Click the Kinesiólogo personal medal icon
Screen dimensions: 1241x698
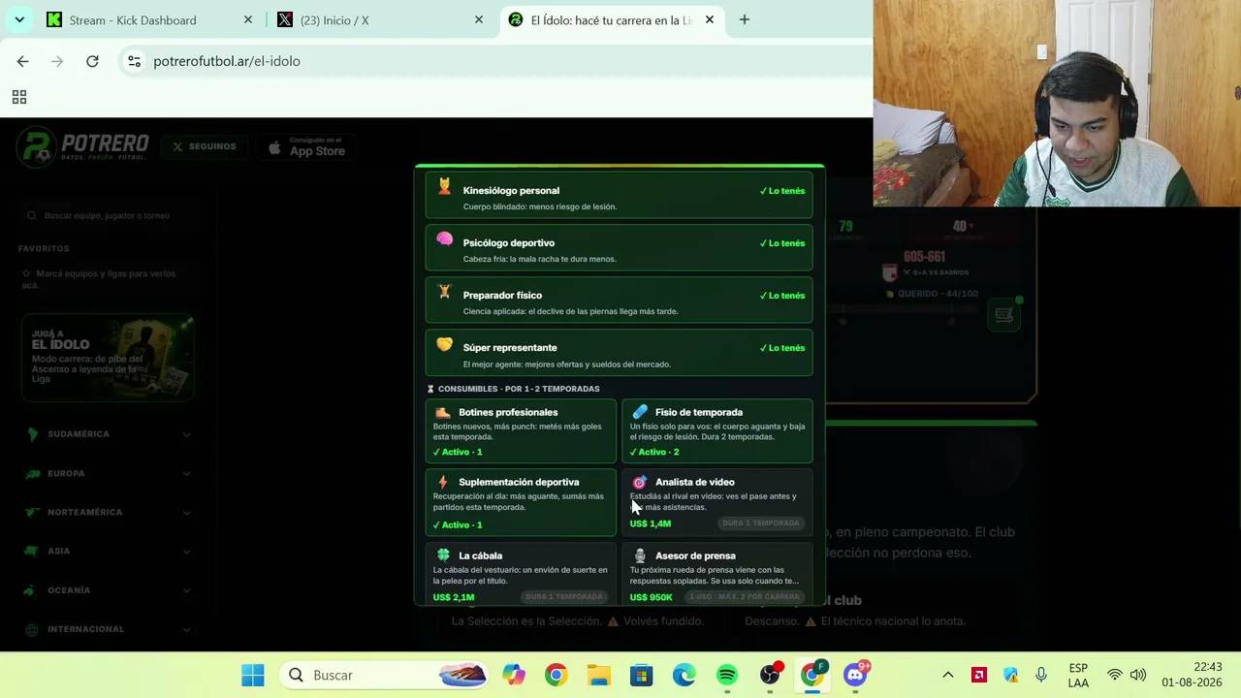tap(444, 186)
